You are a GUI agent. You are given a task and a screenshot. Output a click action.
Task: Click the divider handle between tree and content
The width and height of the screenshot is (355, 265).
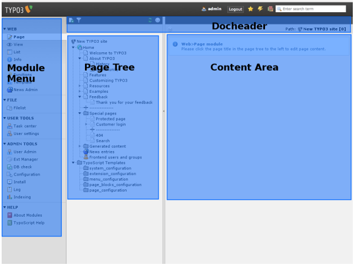pyautogui.click(x=163, y=111)
